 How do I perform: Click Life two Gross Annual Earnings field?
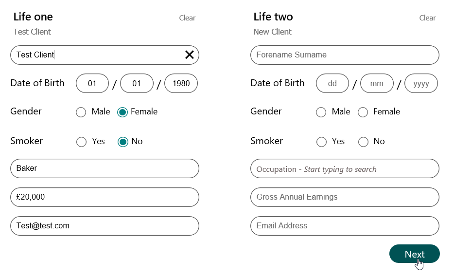(345, 197)
